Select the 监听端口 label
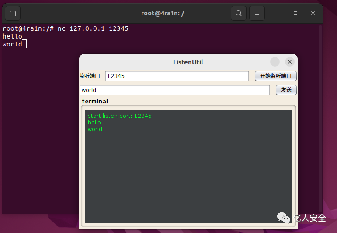337x233 pixels. click(90, 76)
